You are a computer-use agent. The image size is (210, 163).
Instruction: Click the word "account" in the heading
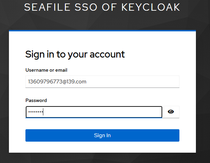(x=107, y=54)
